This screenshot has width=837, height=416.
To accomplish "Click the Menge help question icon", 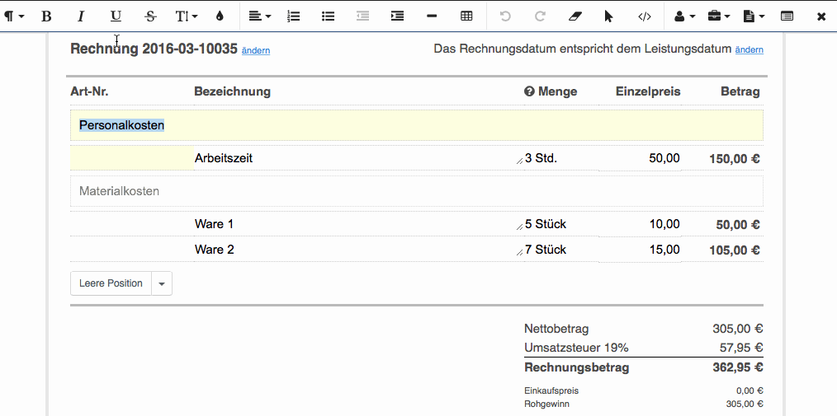I will 530,91.
